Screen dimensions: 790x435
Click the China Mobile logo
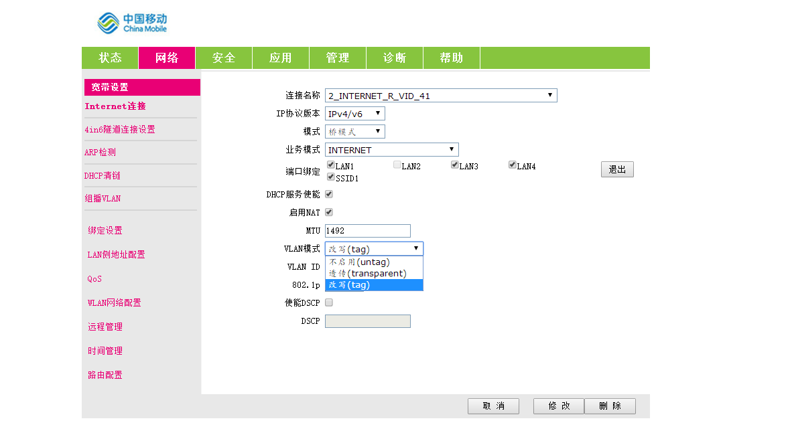[132, 23]
